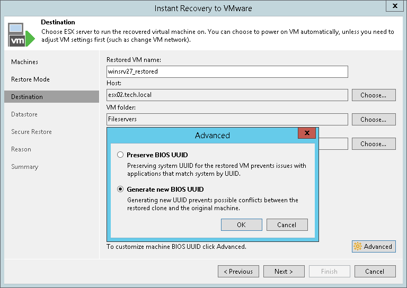Screen dimensions: 407x288
Task: Go to the Machines step
Action: coord(25,62)
